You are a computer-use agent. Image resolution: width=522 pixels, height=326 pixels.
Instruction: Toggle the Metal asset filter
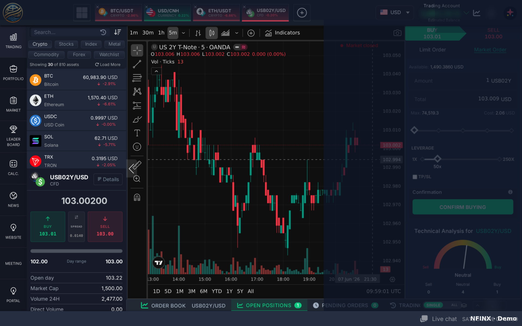[x=114, y=44]
